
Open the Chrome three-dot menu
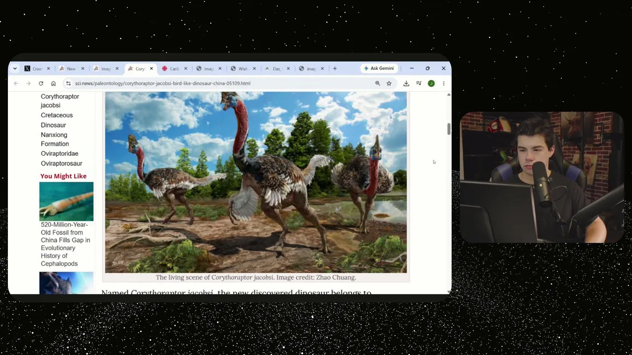443,83
